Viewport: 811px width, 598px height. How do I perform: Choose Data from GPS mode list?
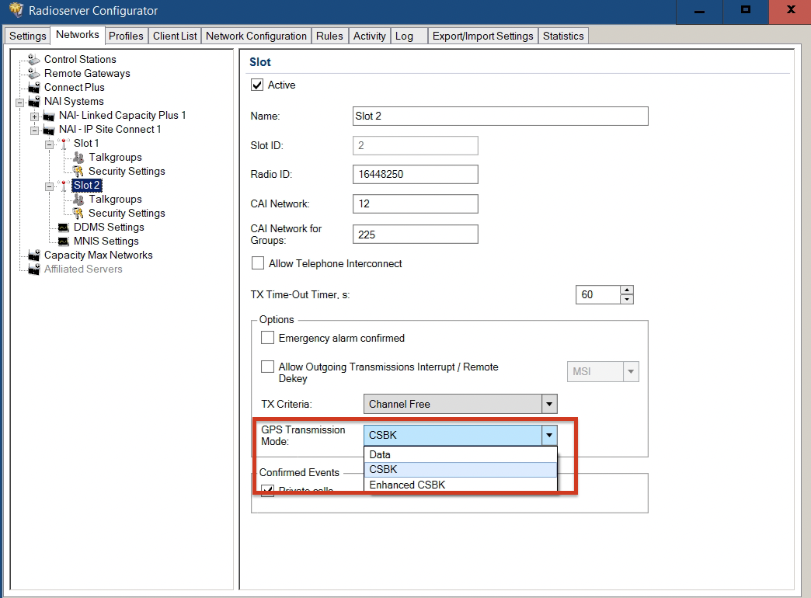click(461, 454)
